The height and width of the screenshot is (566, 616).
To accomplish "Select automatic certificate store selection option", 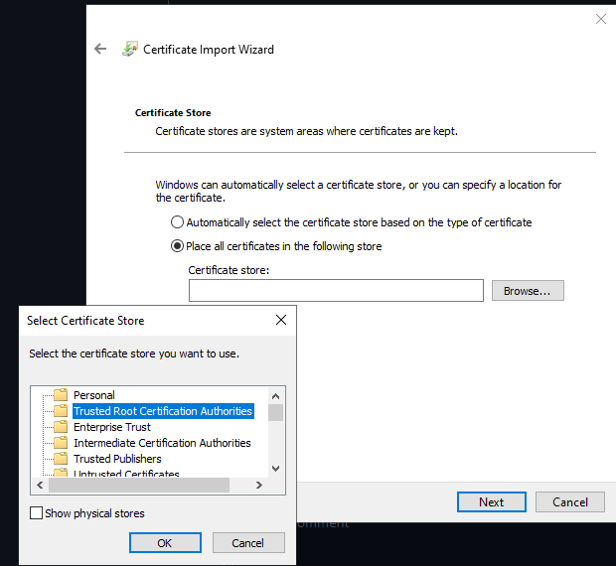I will pyautogui.click(x=178, y=222).
